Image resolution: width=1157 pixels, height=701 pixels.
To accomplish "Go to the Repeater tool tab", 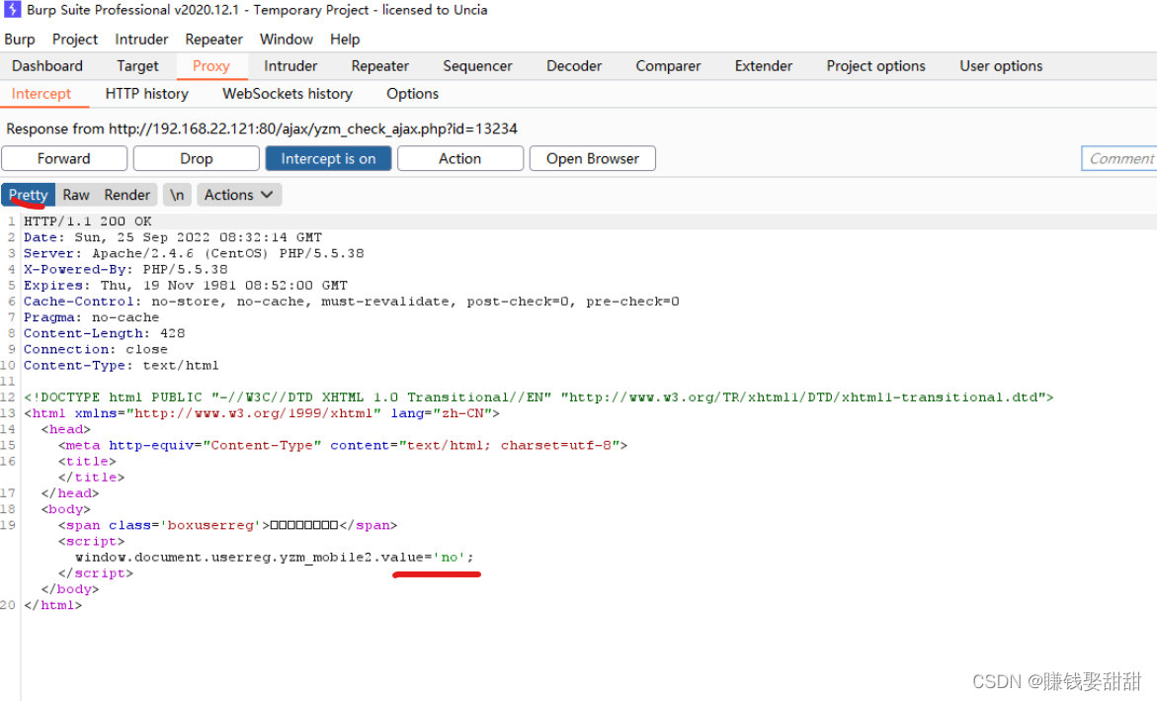I will pos(380,65).
